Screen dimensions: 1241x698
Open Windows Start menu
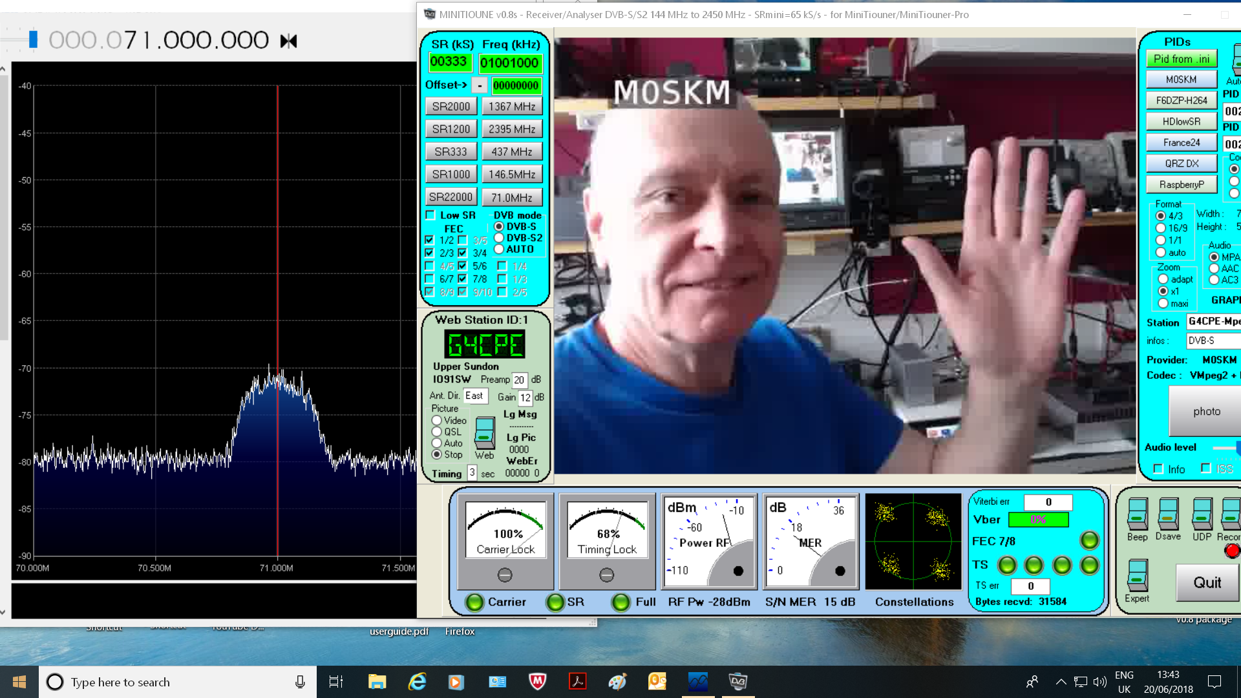[x=19, y=682]
